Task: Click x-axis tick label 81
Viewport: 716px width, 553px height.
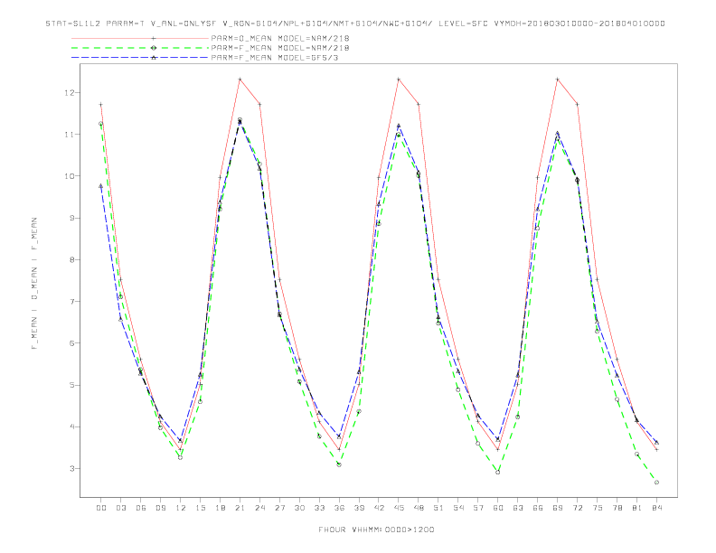Action: [x=637, y=508]
